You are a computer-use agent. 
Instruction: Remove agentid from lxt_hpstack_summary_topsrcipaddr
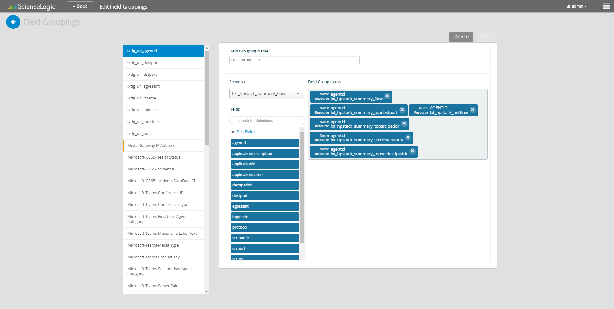(404, 124)
